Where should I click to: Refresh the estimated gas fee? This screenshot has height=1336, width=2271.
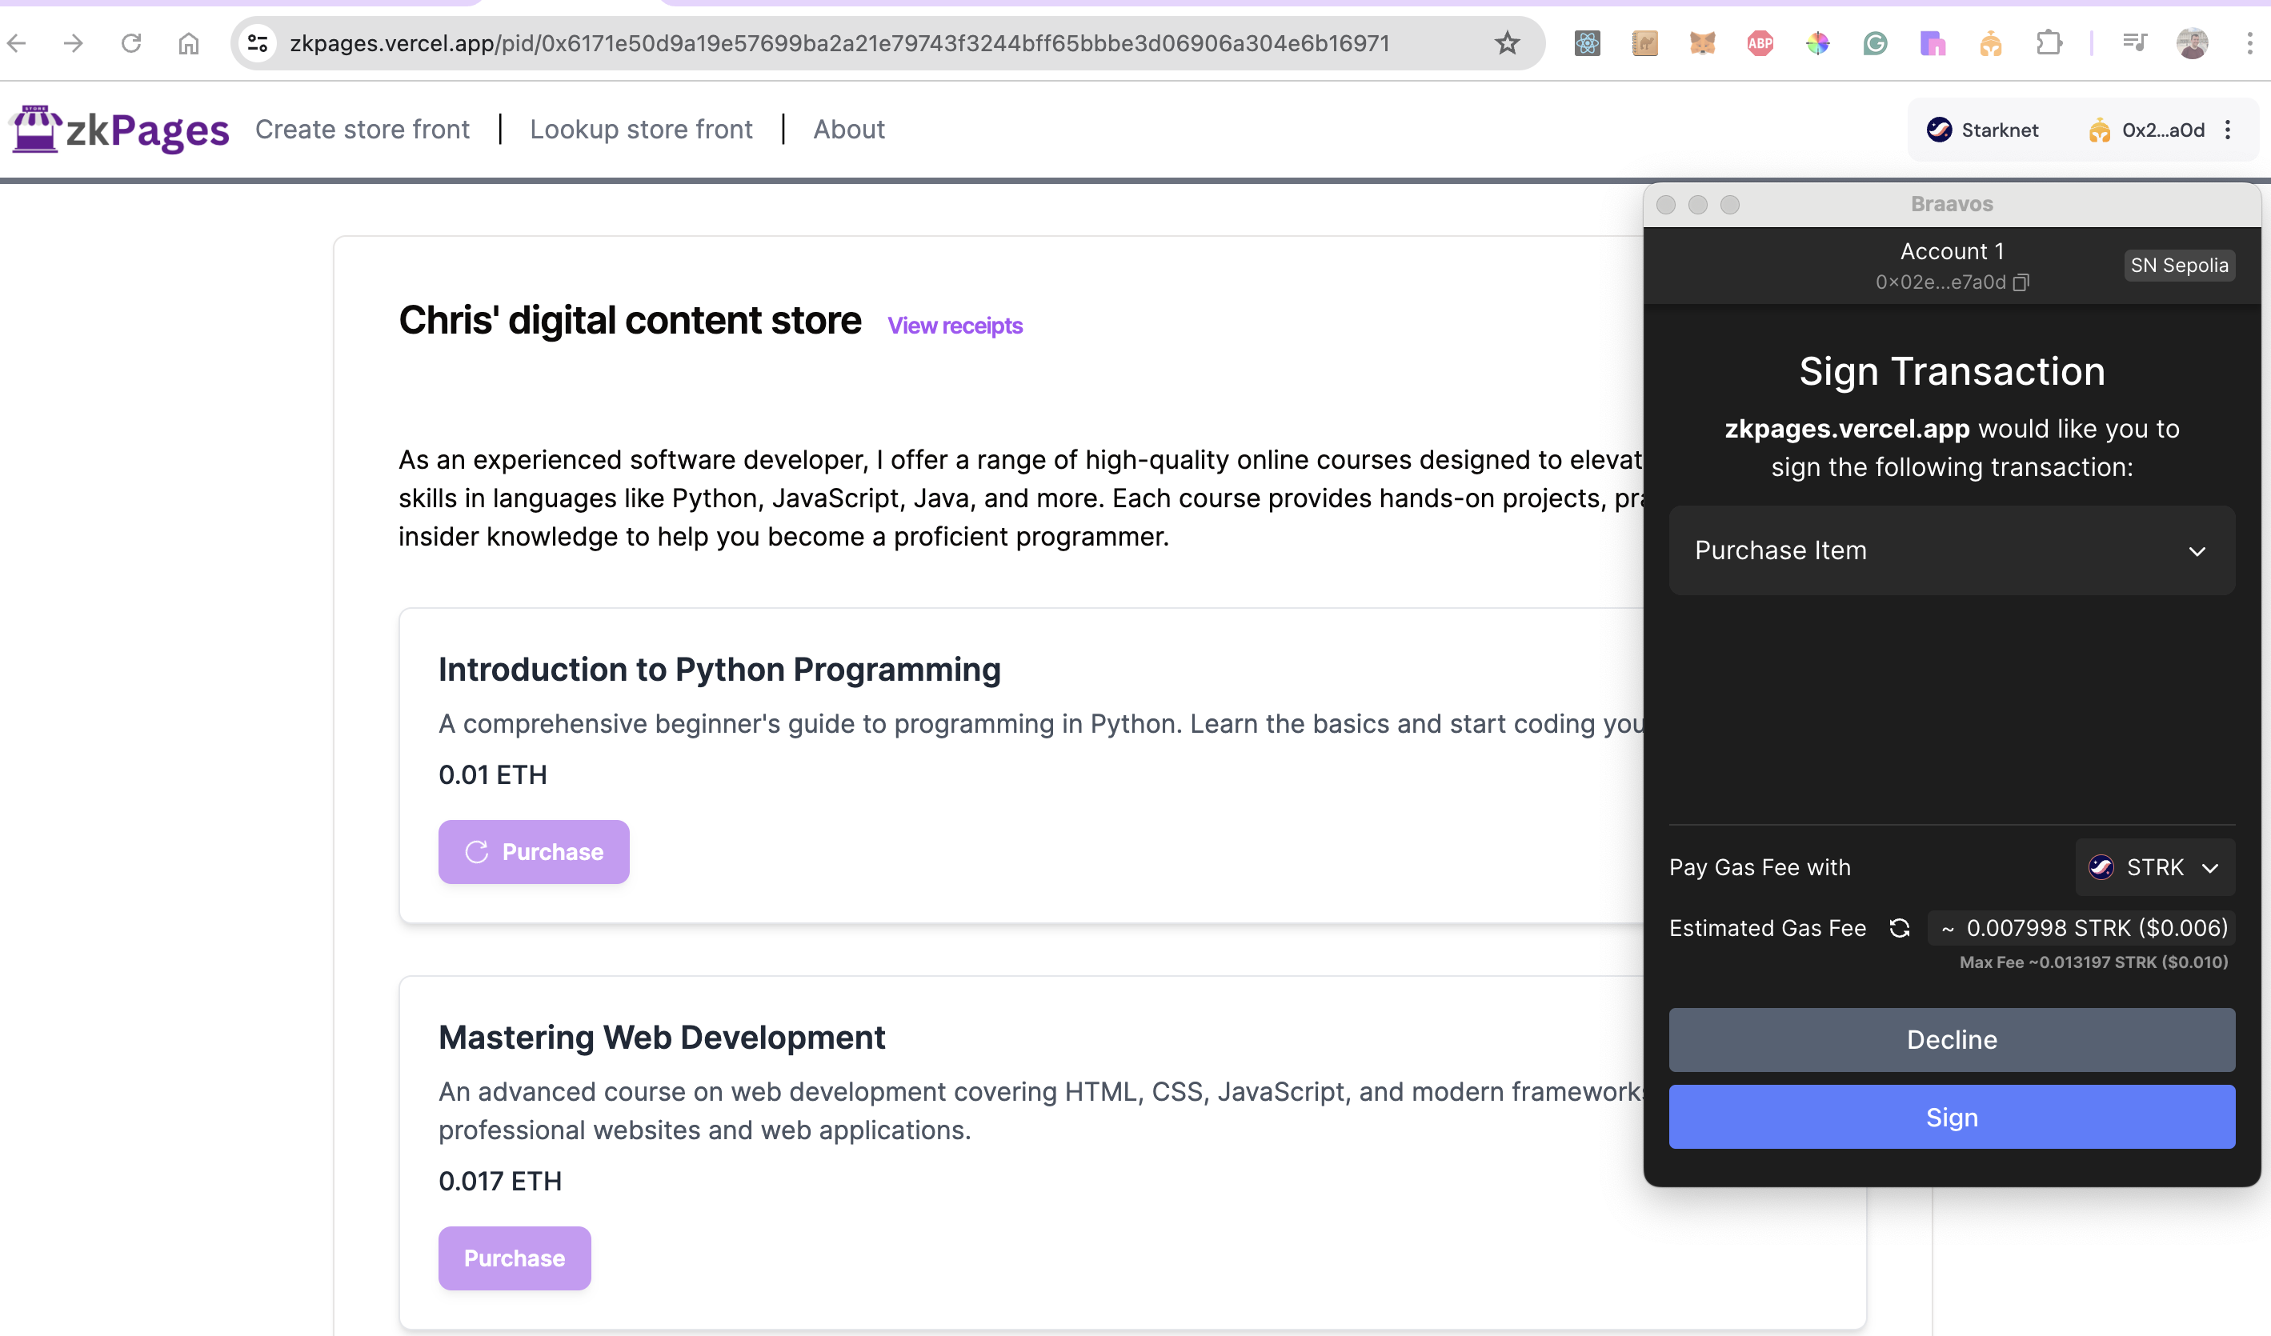[1900, 929]
